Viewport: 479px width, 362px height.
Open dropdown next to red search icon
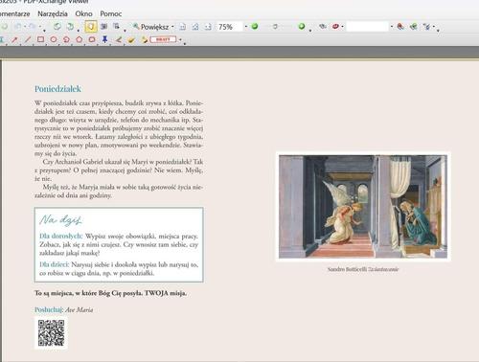click(x=342, y=27)
